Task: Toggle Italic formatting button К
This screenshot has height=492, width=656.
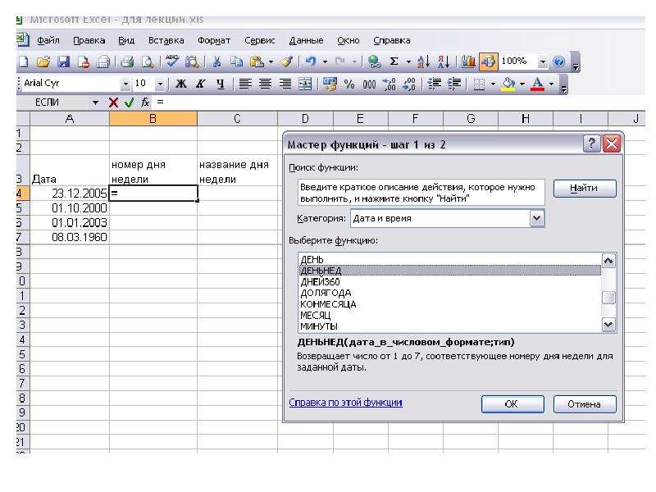Action: [x=200, y=84]
